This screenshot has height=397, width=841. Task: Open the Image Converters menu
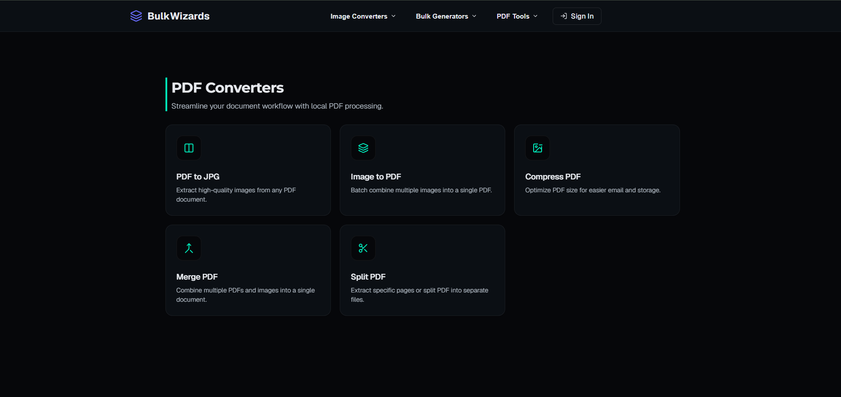pyautogui.click(x=358, y=16)
